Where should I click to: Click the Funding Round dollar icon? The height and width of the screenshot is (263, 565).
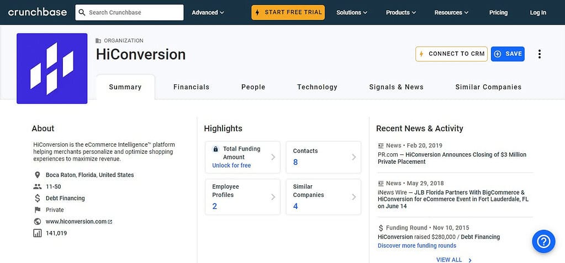[x=381, y=228]
